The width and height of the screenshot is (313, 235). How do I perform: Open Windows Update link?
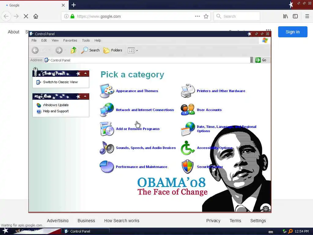click(x=56, y=105)
